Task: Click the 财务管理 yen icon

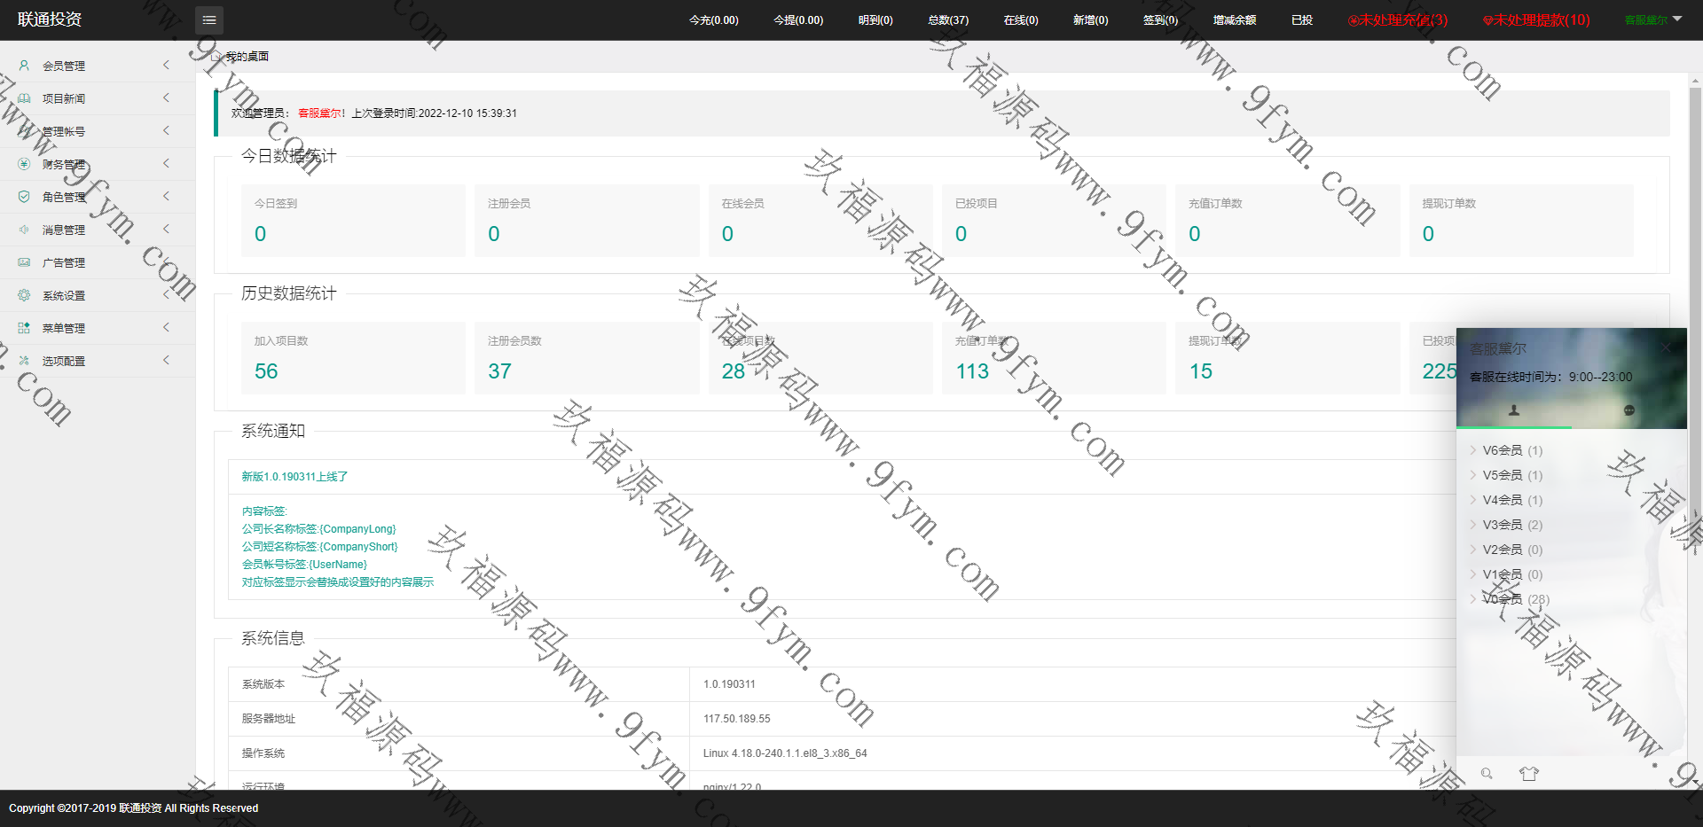Action: point(24,164)
